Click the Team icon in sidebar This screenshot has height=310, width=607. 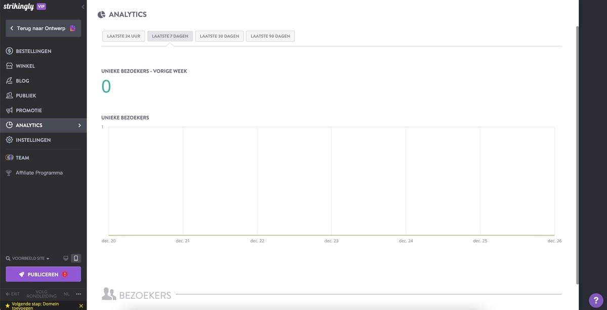(x=9, y=158)
